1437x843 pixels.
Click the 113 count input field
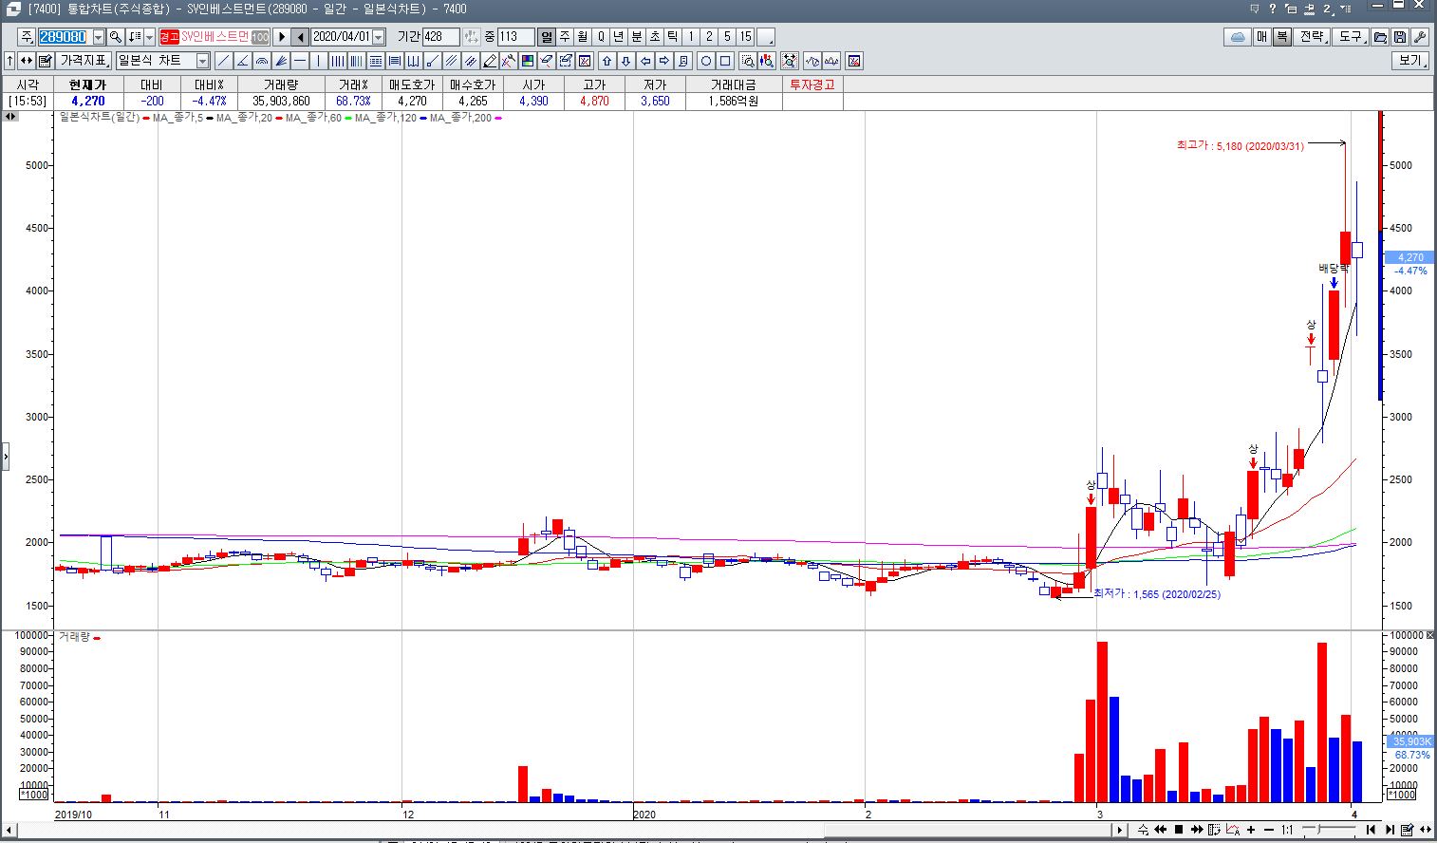(x=516, y=37)
